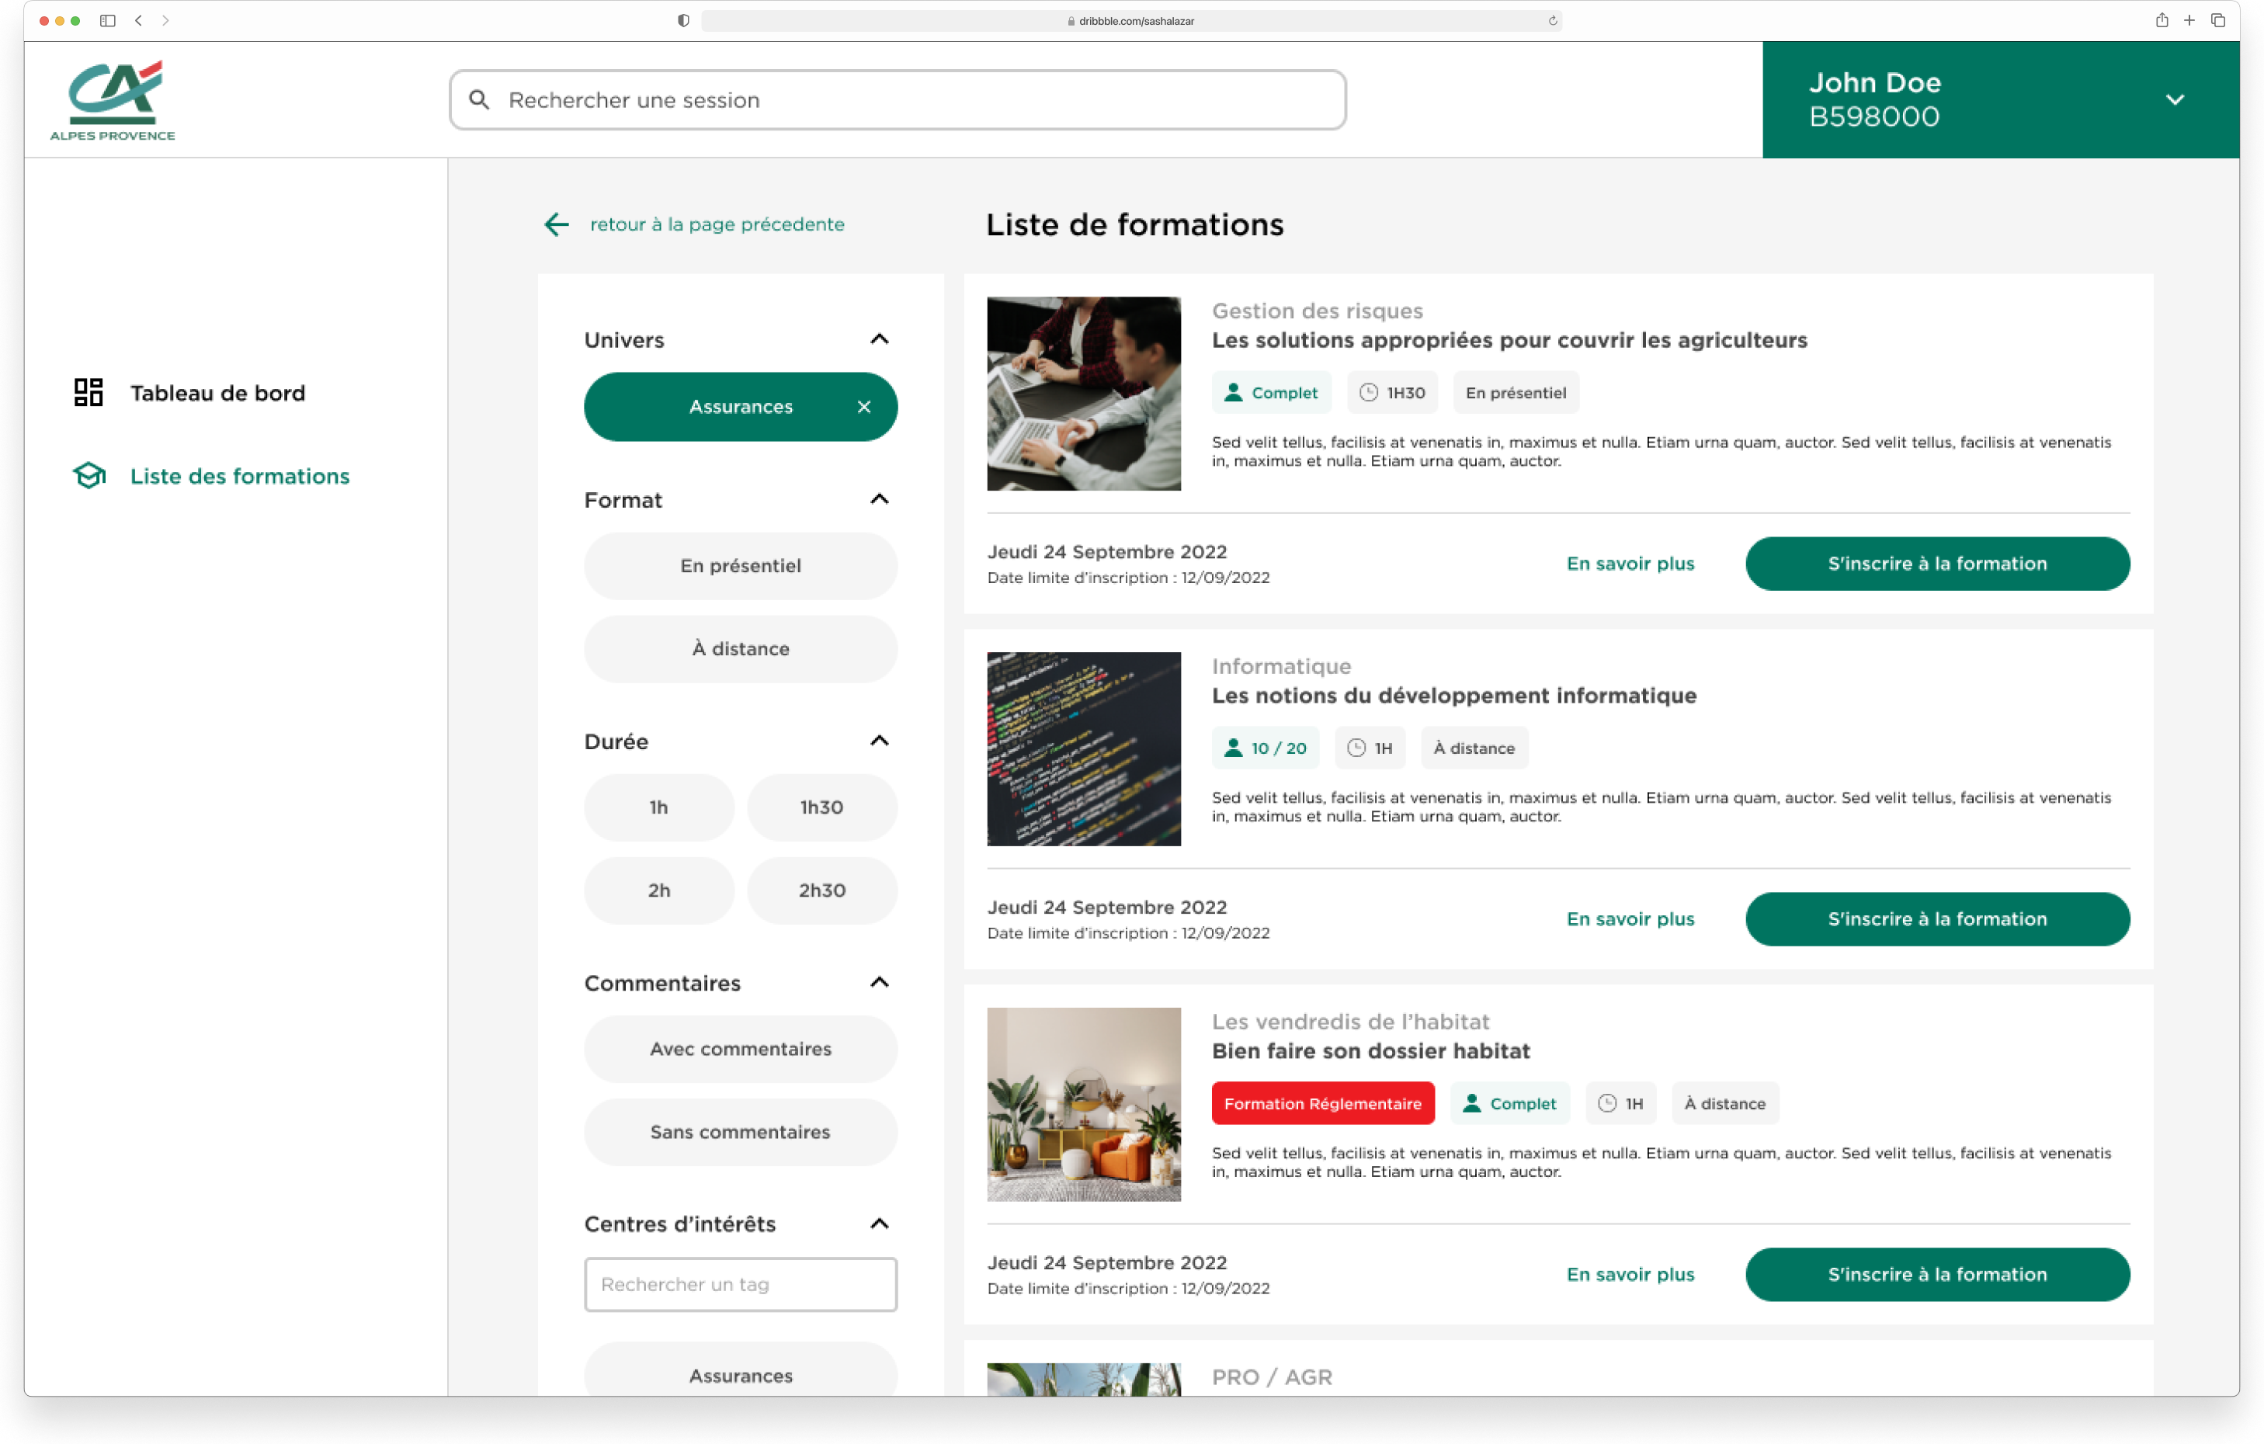Click the back arrow icon

coord(557,224)
